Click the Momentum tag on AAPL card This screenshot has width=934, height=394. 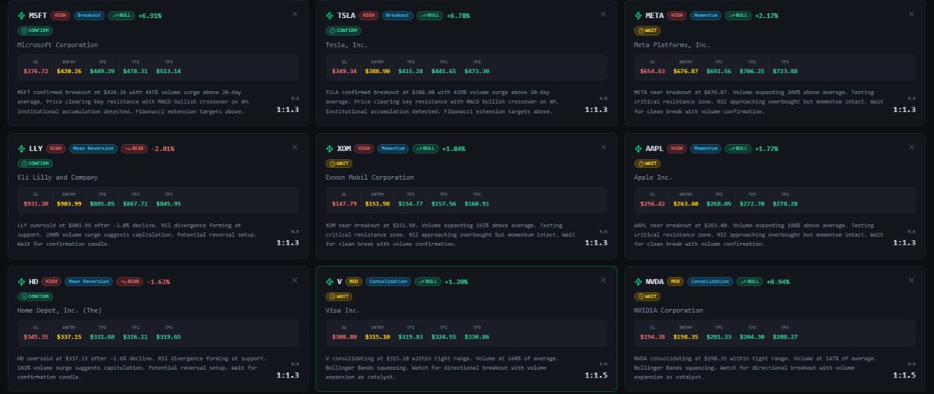(706, 149)
